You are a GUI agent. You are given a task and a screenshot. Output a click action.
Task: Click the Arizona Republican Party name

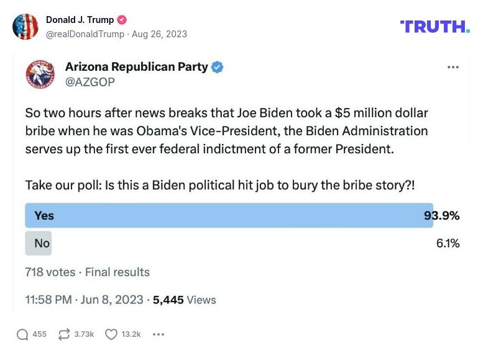click(137, 67)
